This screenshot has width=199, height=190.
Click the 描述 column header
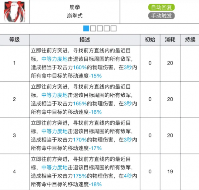85,40
